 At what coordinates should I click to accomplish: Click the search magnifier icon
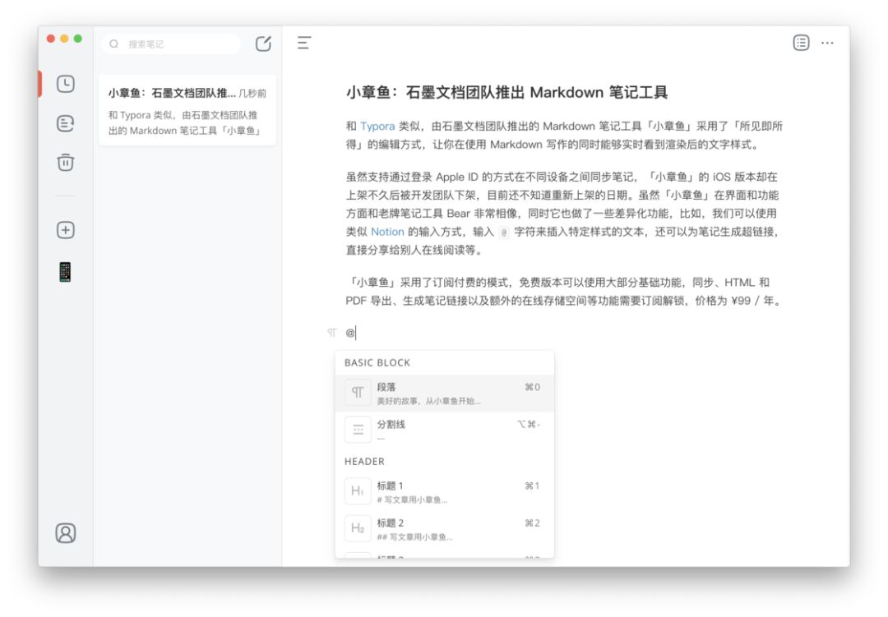[x=113, y=44]
